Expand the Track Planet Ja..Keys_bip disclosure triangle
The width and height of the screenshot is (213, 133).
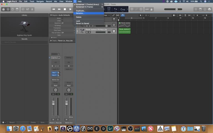tap(51, 40)
